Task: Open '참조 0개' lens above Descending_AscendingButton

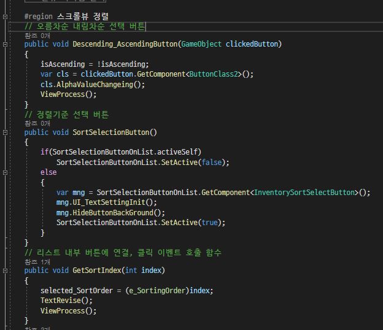Action: click(37, 36)
